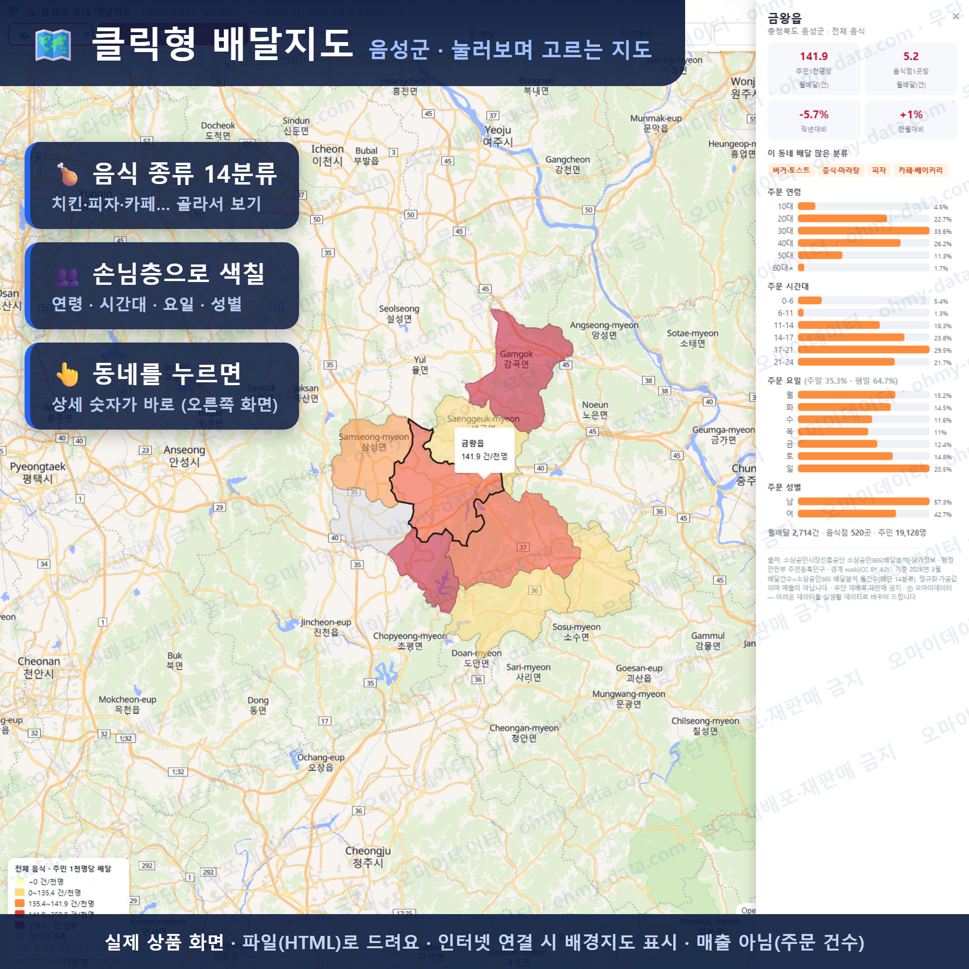Click the 20대 age bar
The height and width of the screenshot is (969, 969).
[x=863, y=219]
